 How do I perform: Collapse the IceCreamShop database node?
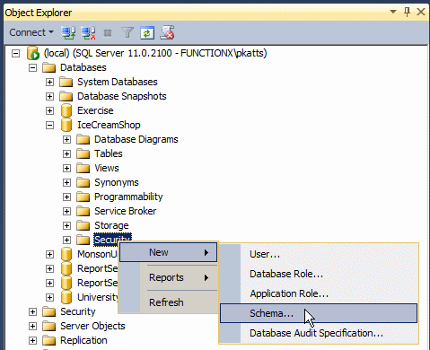tap(49, 126)
